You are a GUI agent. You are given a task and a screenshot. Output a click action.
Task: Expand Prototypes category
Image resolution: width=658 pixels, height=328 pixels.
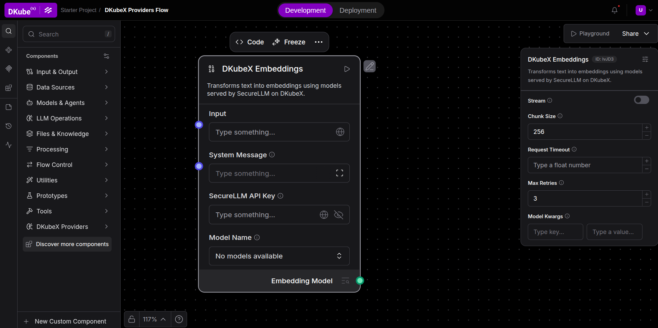[x=68, y=195]
